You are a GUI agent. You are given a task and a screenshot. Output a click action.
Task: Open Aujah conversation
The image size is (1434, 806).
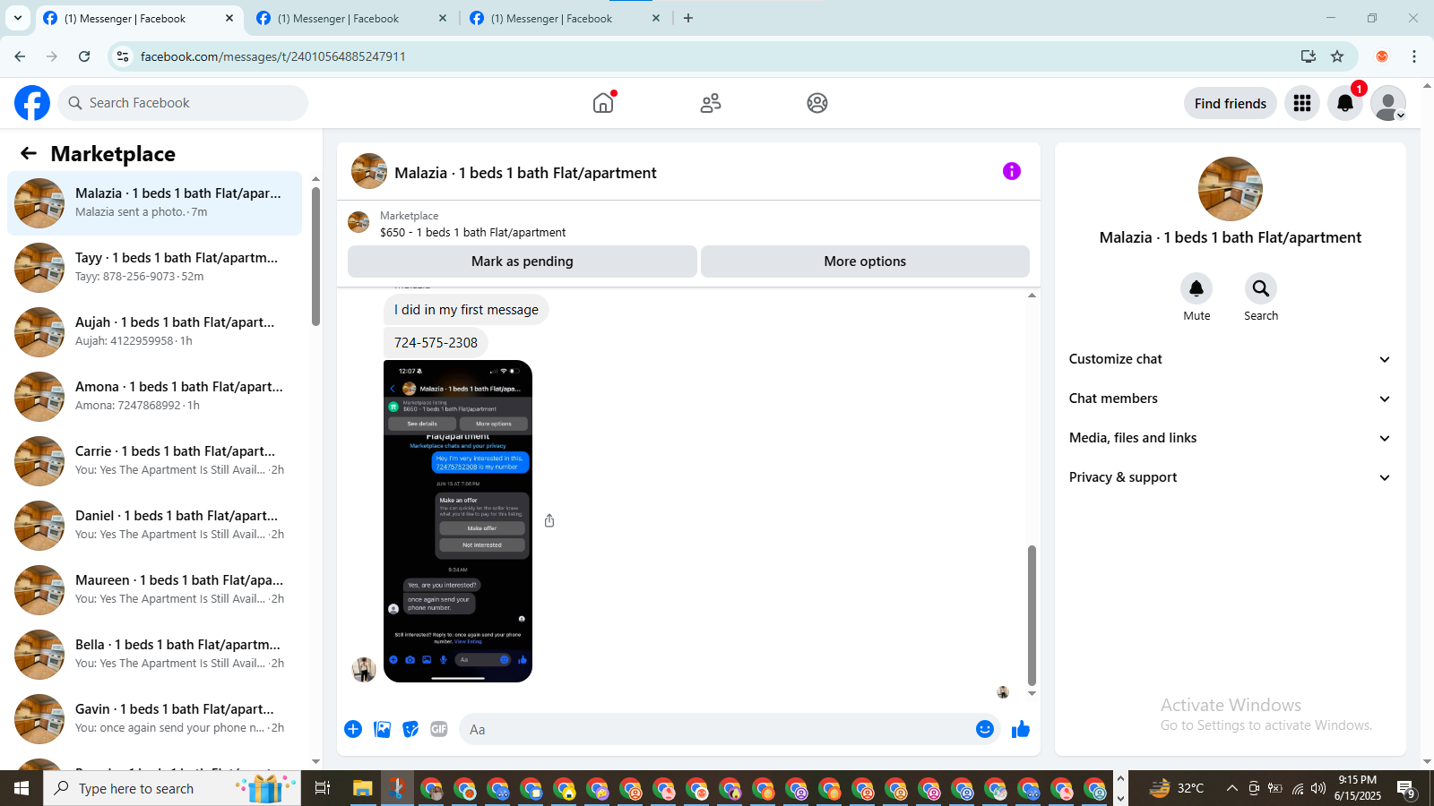click(155, 332)
